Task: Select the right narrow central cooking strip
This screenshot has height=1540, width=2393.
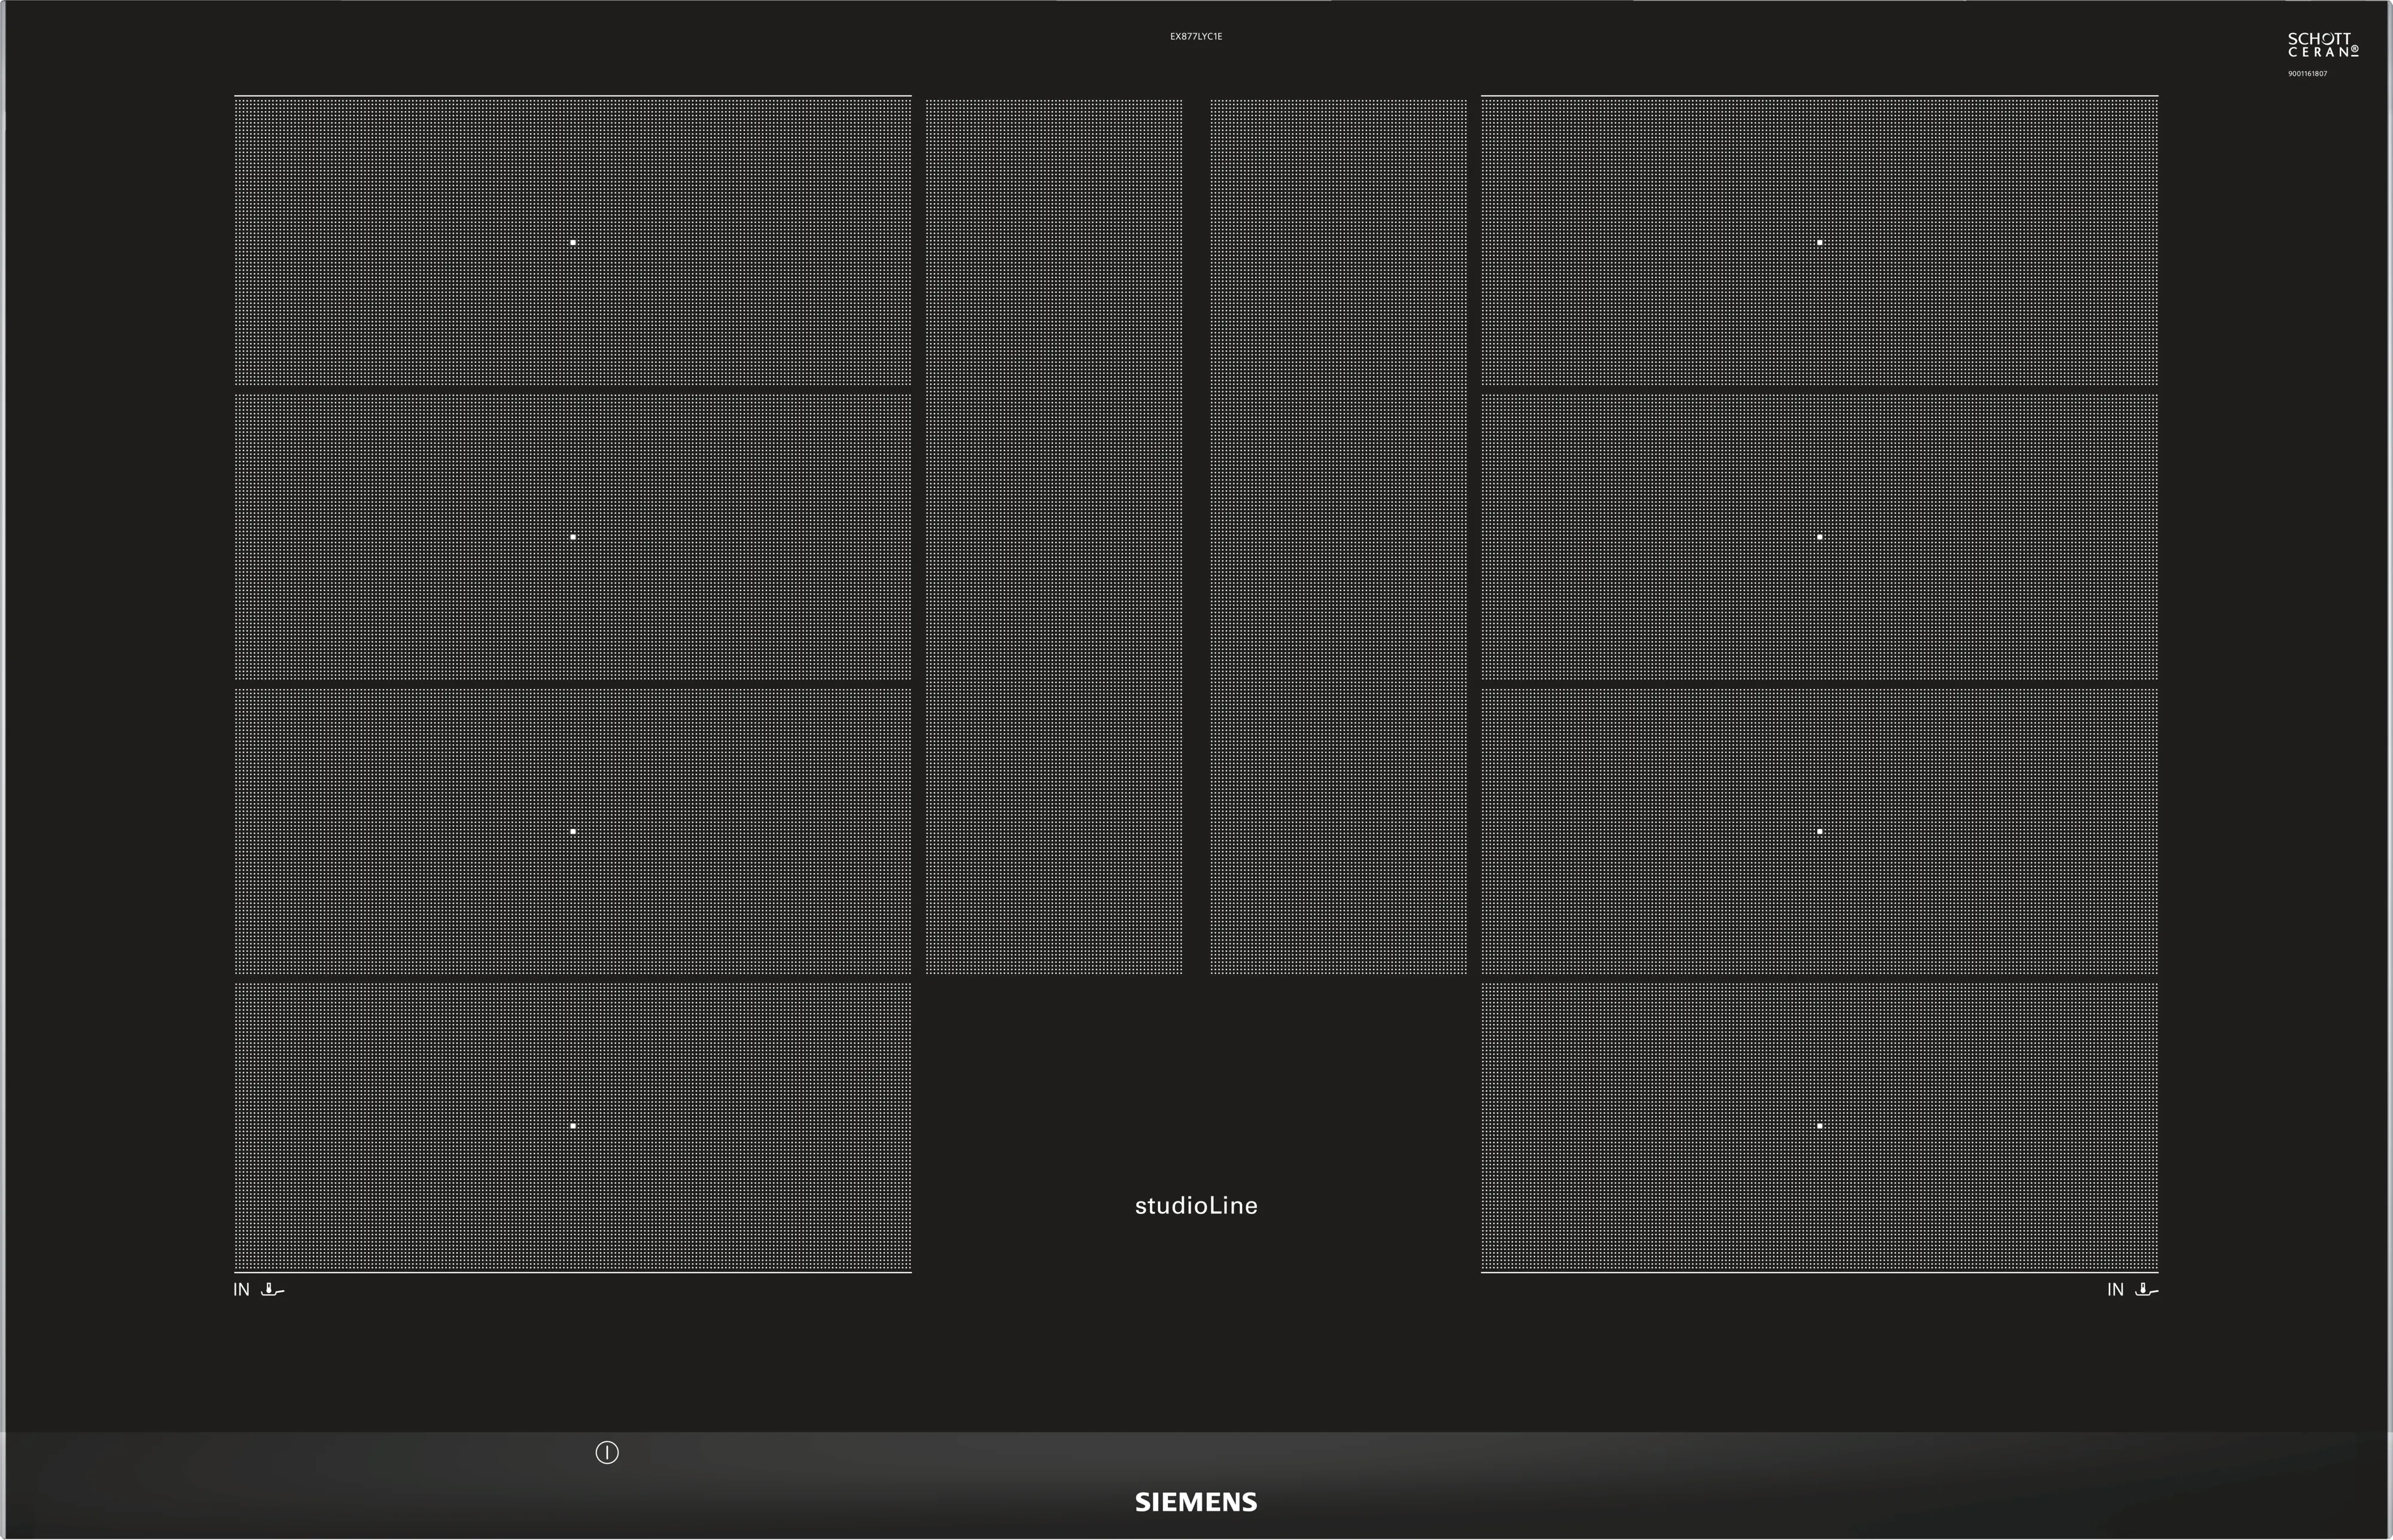Action: coord(1338,536)
